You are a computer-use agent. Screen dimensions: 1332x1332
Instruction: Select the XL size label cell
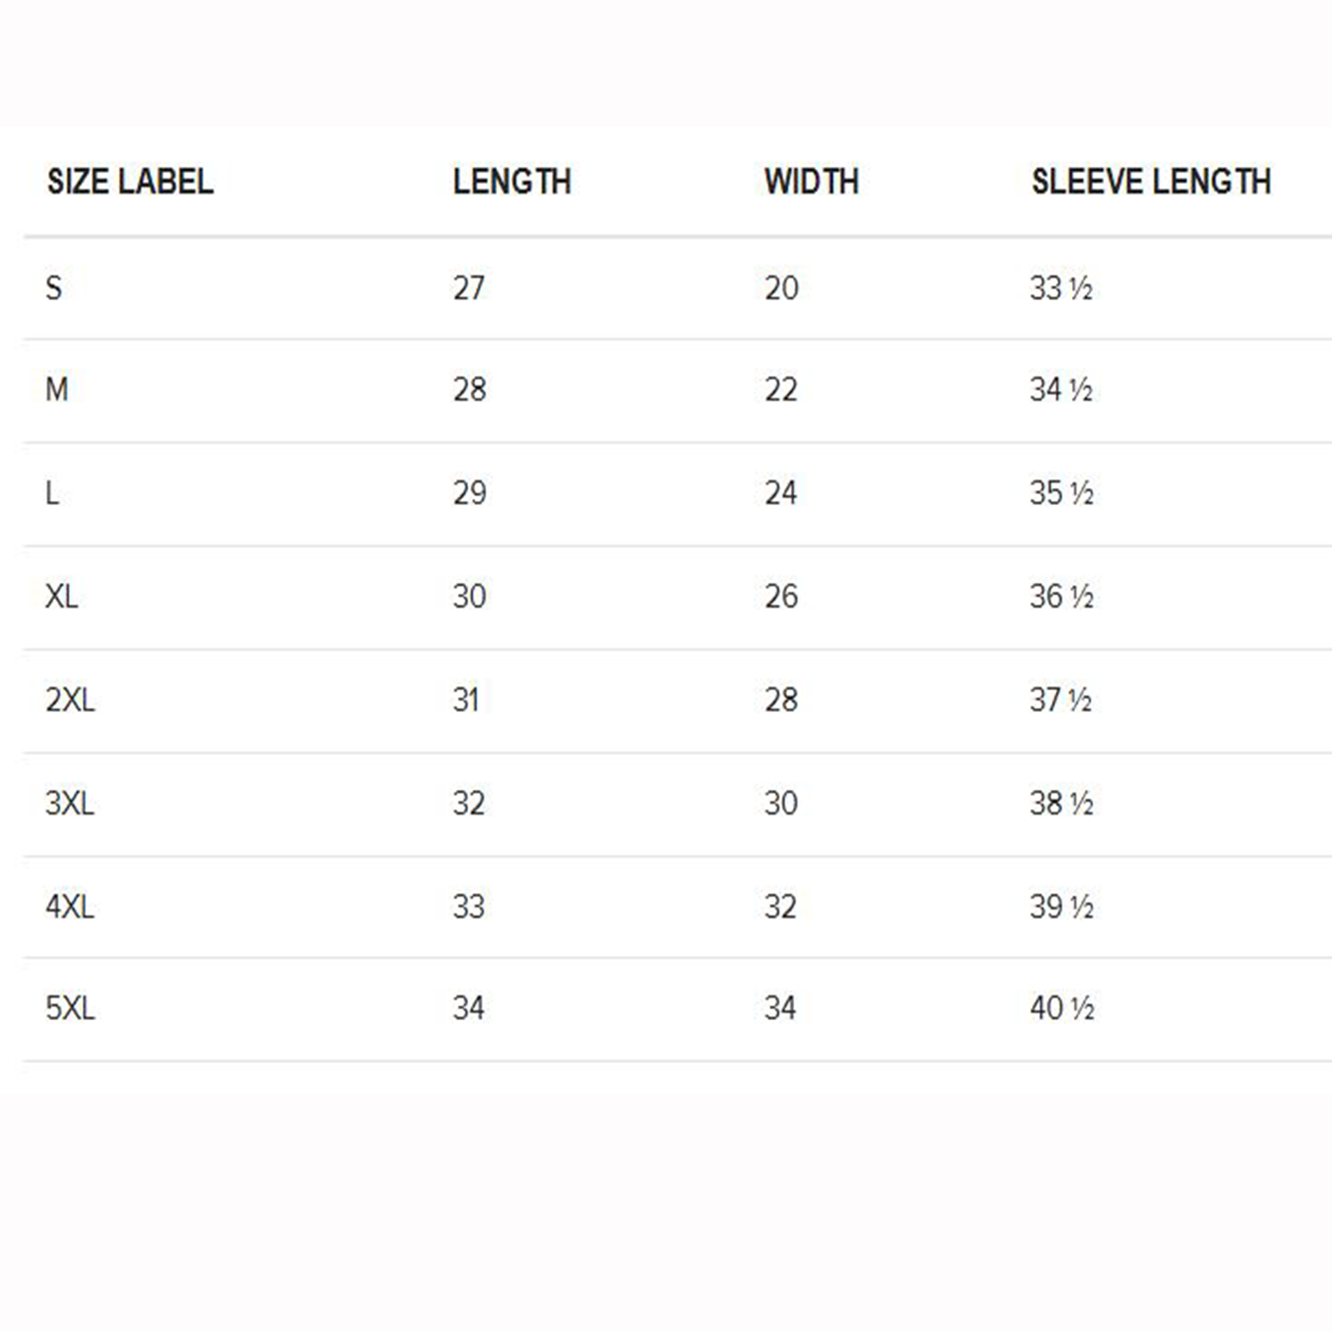coord(62,596)
